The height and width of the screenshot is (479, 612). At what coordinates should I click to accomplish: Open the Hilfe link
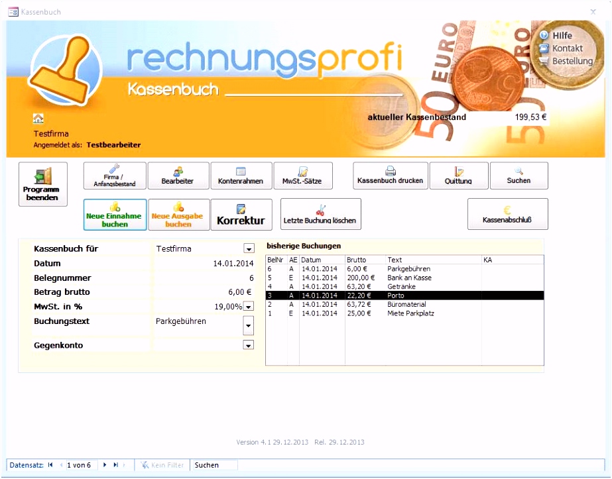(562, 36)
